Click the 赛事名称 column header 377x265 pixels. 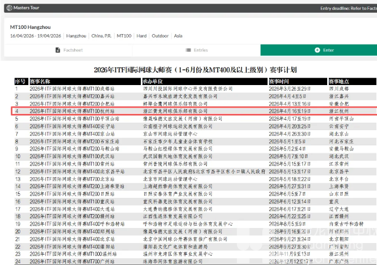(x=85, y=82)
